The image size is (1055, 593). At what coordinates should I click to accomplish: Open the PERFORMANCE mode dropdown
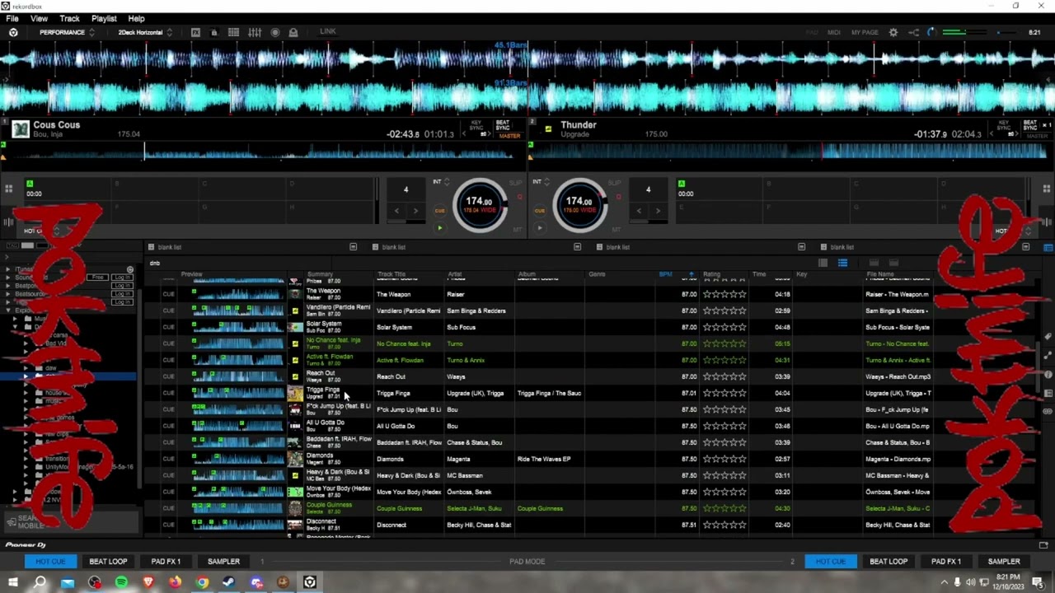point(67,32)
